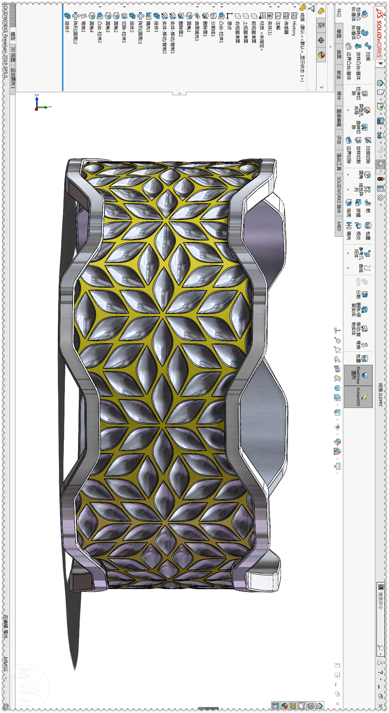
Task: Open the dropdown arrow below 圆角
Action: tap(348, 175)
